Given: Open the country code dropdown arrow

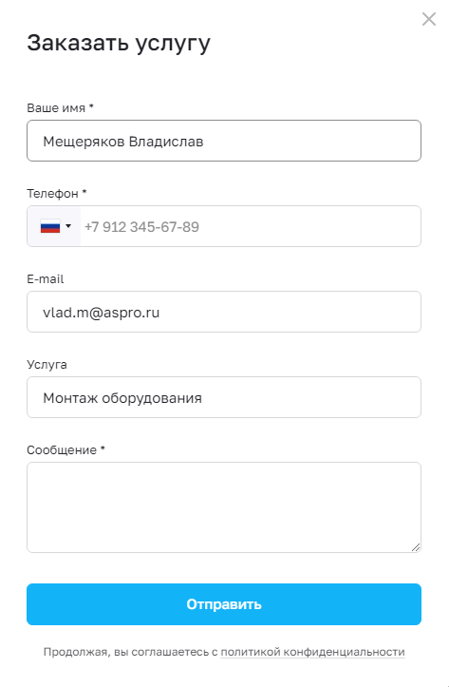Looking at the screenshot, I should pyautogui.click(x=68, y=226).
